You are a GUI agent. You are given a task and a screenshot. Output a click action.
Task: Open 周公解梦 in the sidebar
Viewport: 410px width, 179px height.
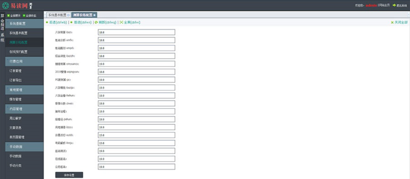pos(15,118)
